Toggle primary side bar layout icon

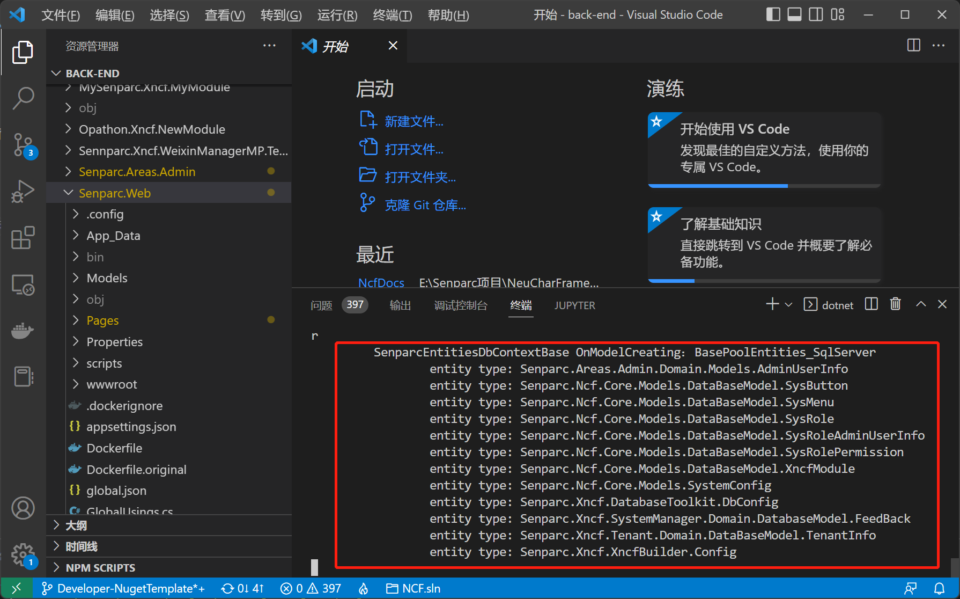pos(773,14)
